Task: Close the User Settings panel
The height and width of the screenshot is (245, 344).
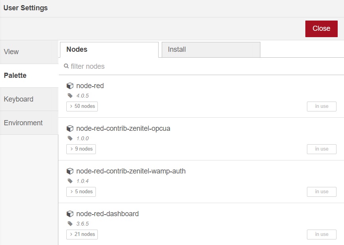Action: [x=321, y=28]
